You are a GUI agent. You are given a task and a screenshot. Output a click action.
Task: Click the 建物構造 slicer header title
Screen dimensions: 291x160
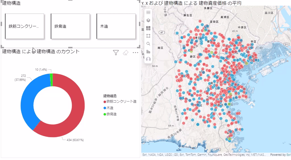[x=11, y=3]
